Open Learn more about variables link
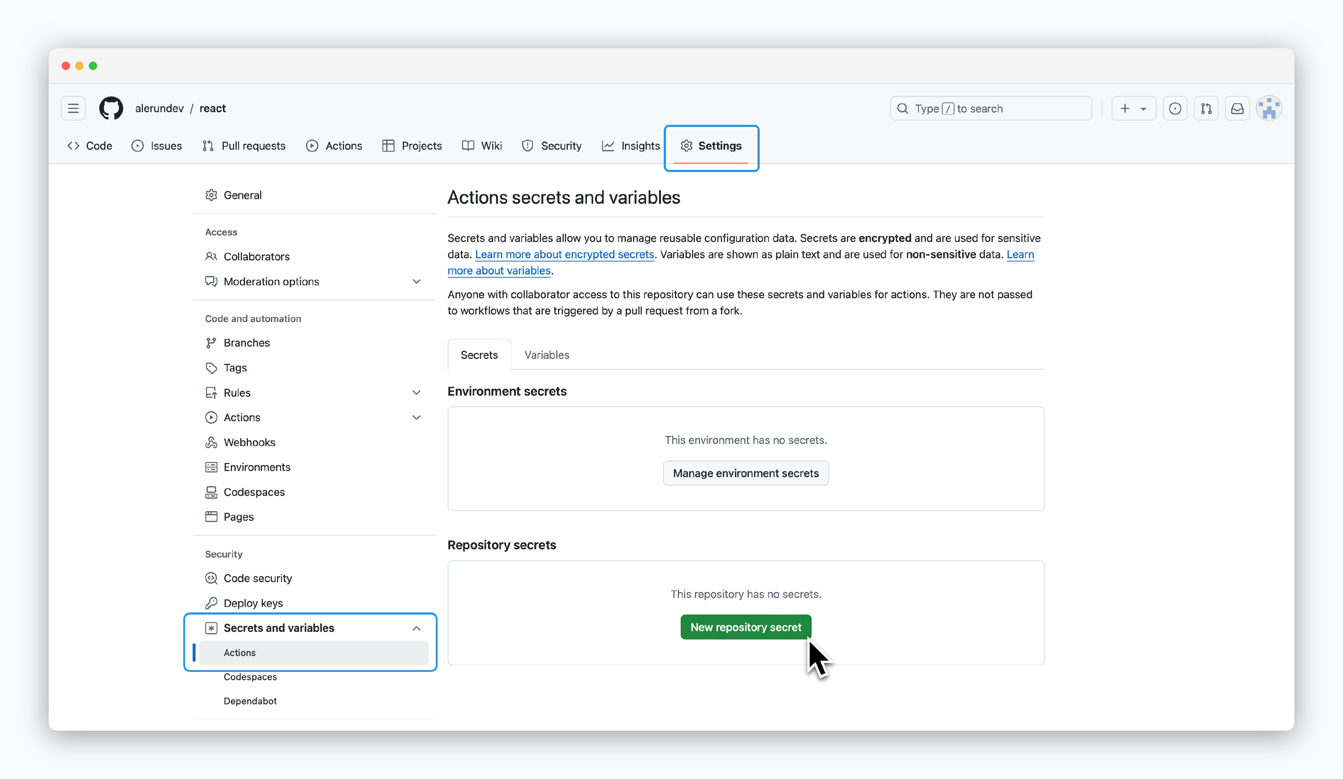 (x=499, y=270)
